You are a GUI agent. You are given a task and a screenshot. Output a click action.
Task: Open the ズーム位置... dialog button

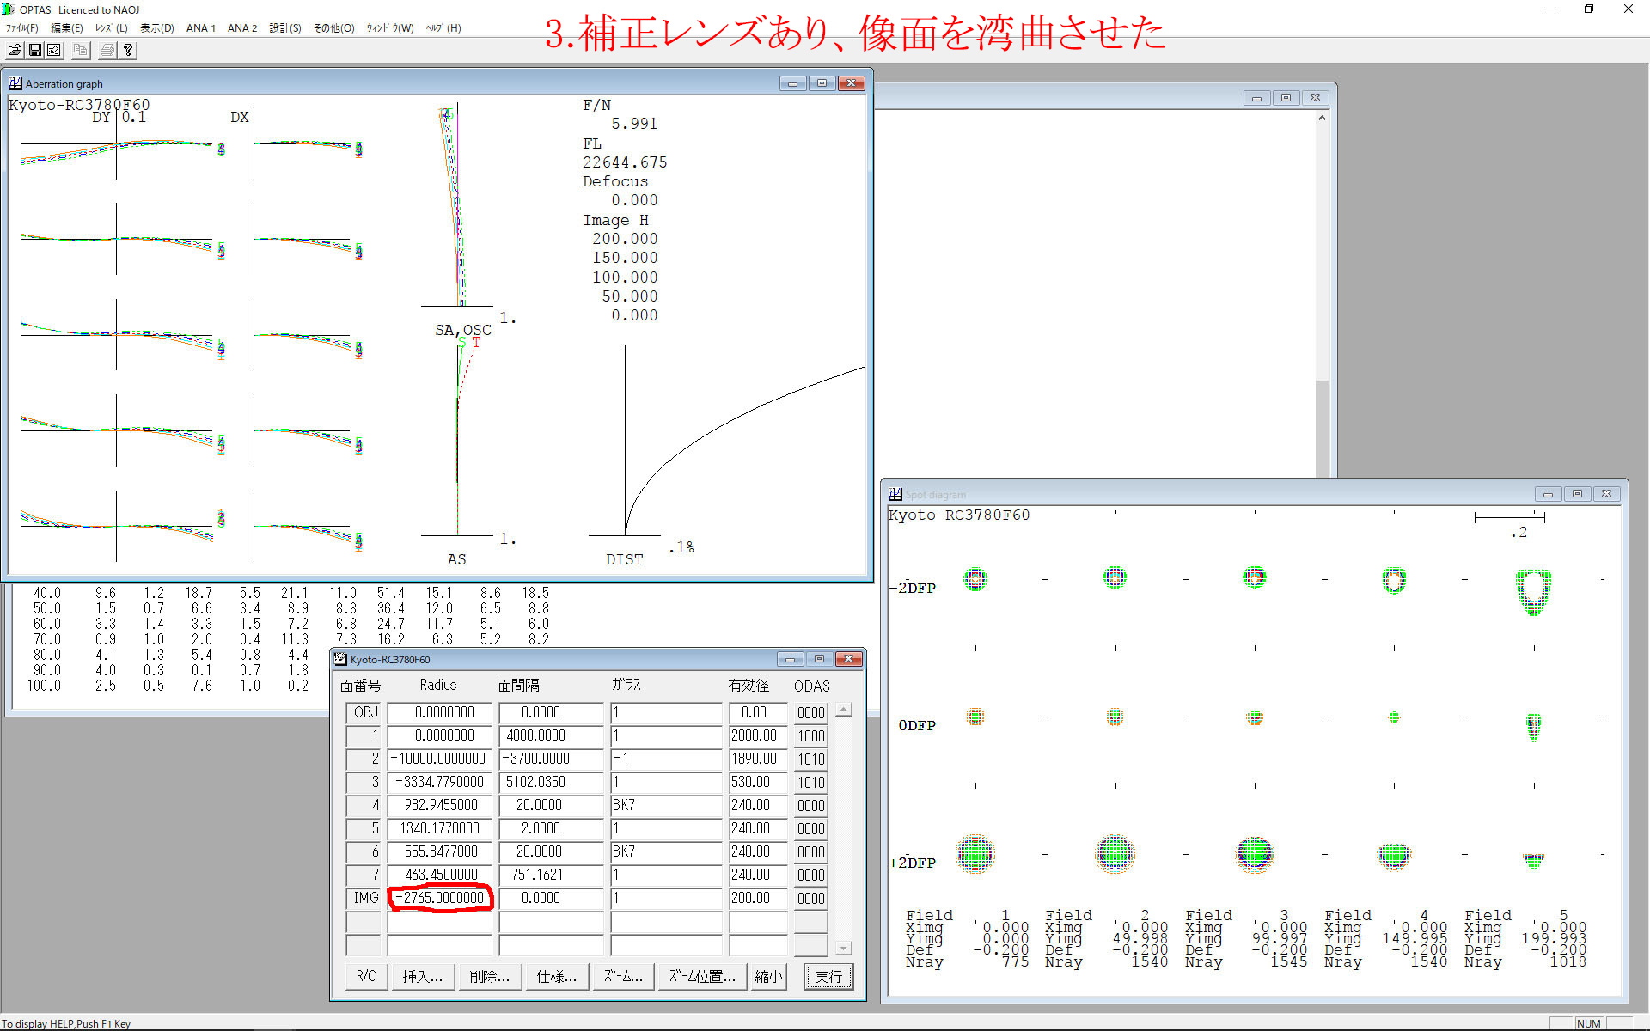(x=701, y=977)
